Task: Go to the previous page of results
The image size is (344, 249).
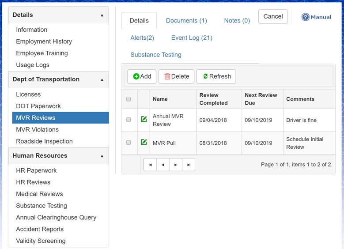Action: [163, 165]
